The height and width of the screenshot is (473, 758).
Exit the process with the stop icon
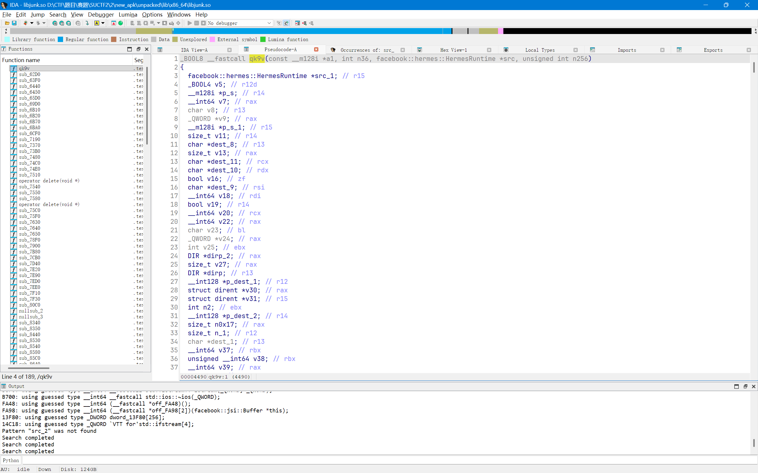click(204, 23)
